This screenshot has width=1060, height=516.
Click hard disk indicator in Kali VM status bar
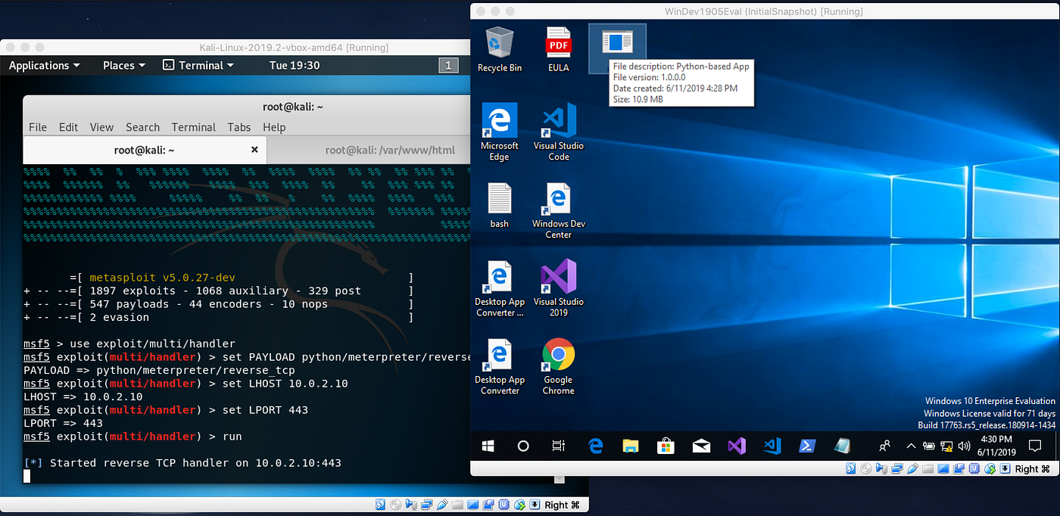(380, 505)
